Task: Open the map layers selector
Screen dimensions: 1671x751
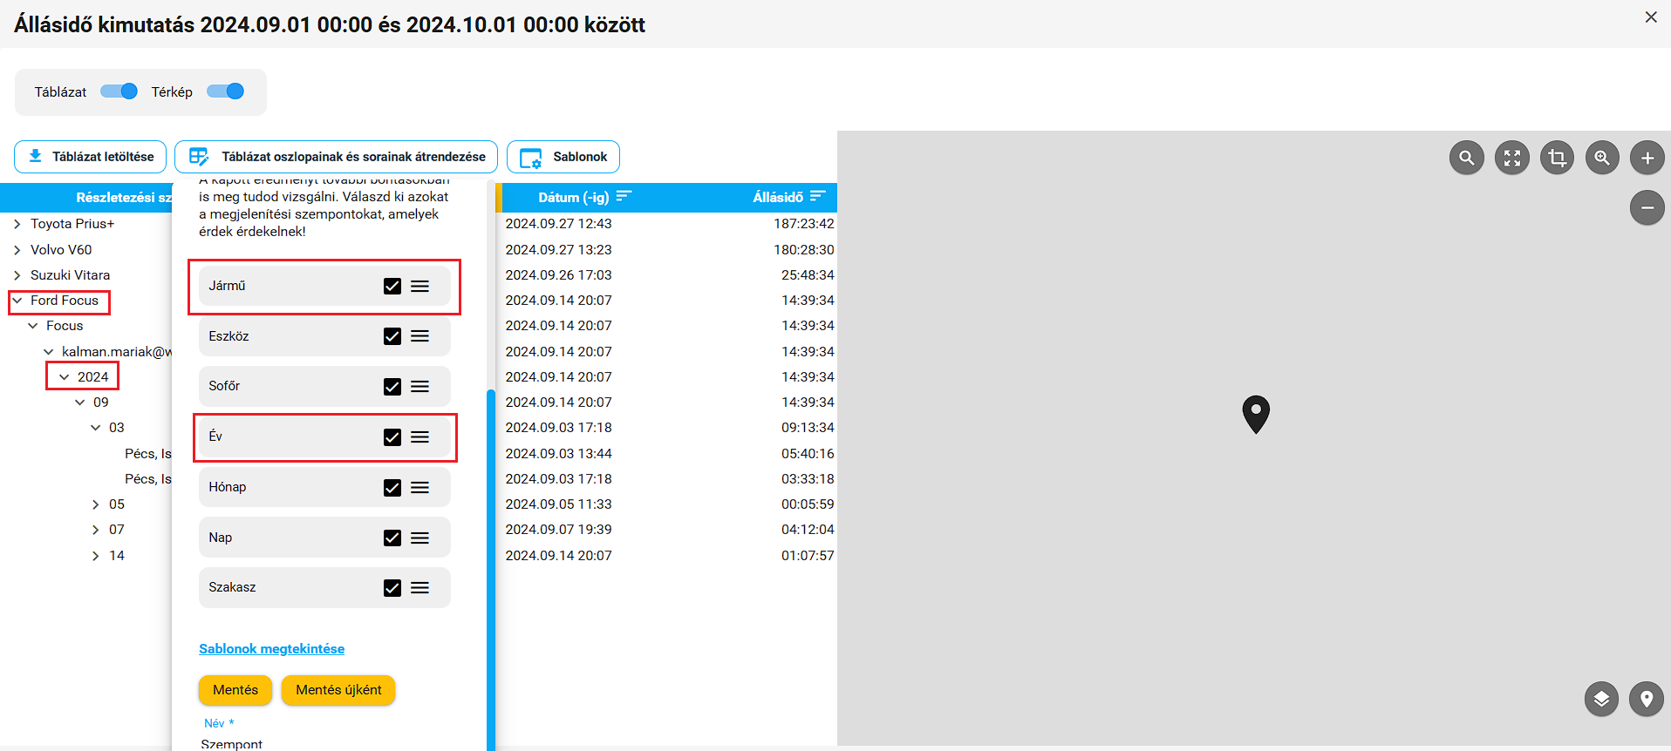Action: [x=1601, y=699]
